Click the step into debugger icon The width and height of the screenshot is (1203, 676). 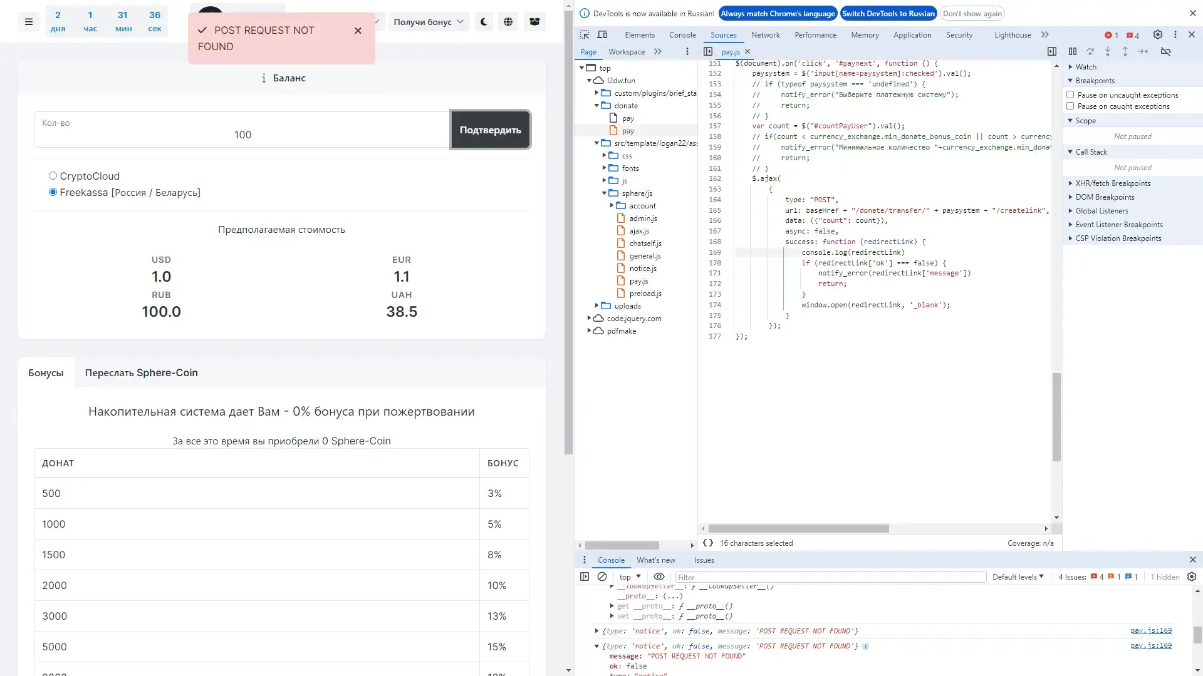coord(1108,52)
